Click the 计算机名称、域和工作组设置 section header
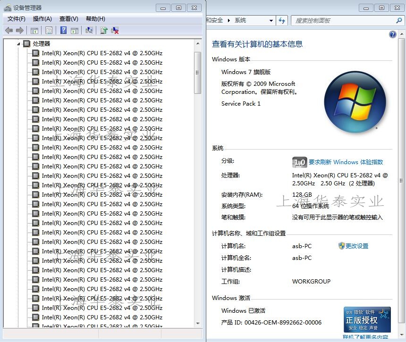This screenshot has width=406, height=342. point(249,234)
